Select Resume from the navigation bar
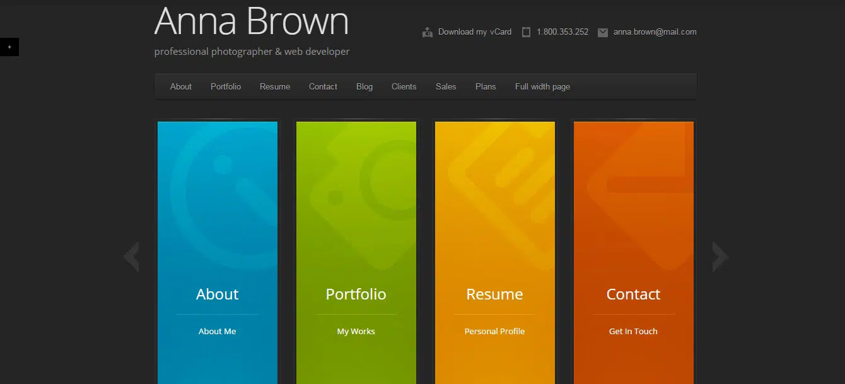 tap(275, 86)
